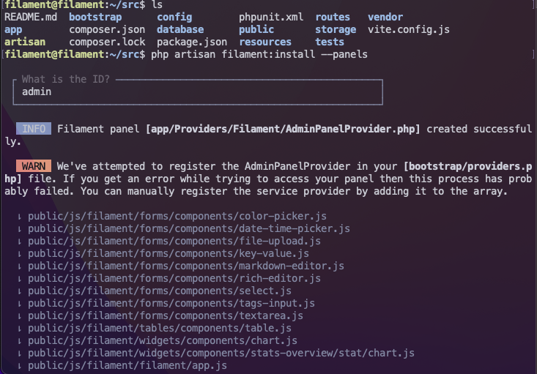The image size is (537, 374).
Task: Click the 'php artisan filament:install --panels' command
Action: (x=259, y=54)
